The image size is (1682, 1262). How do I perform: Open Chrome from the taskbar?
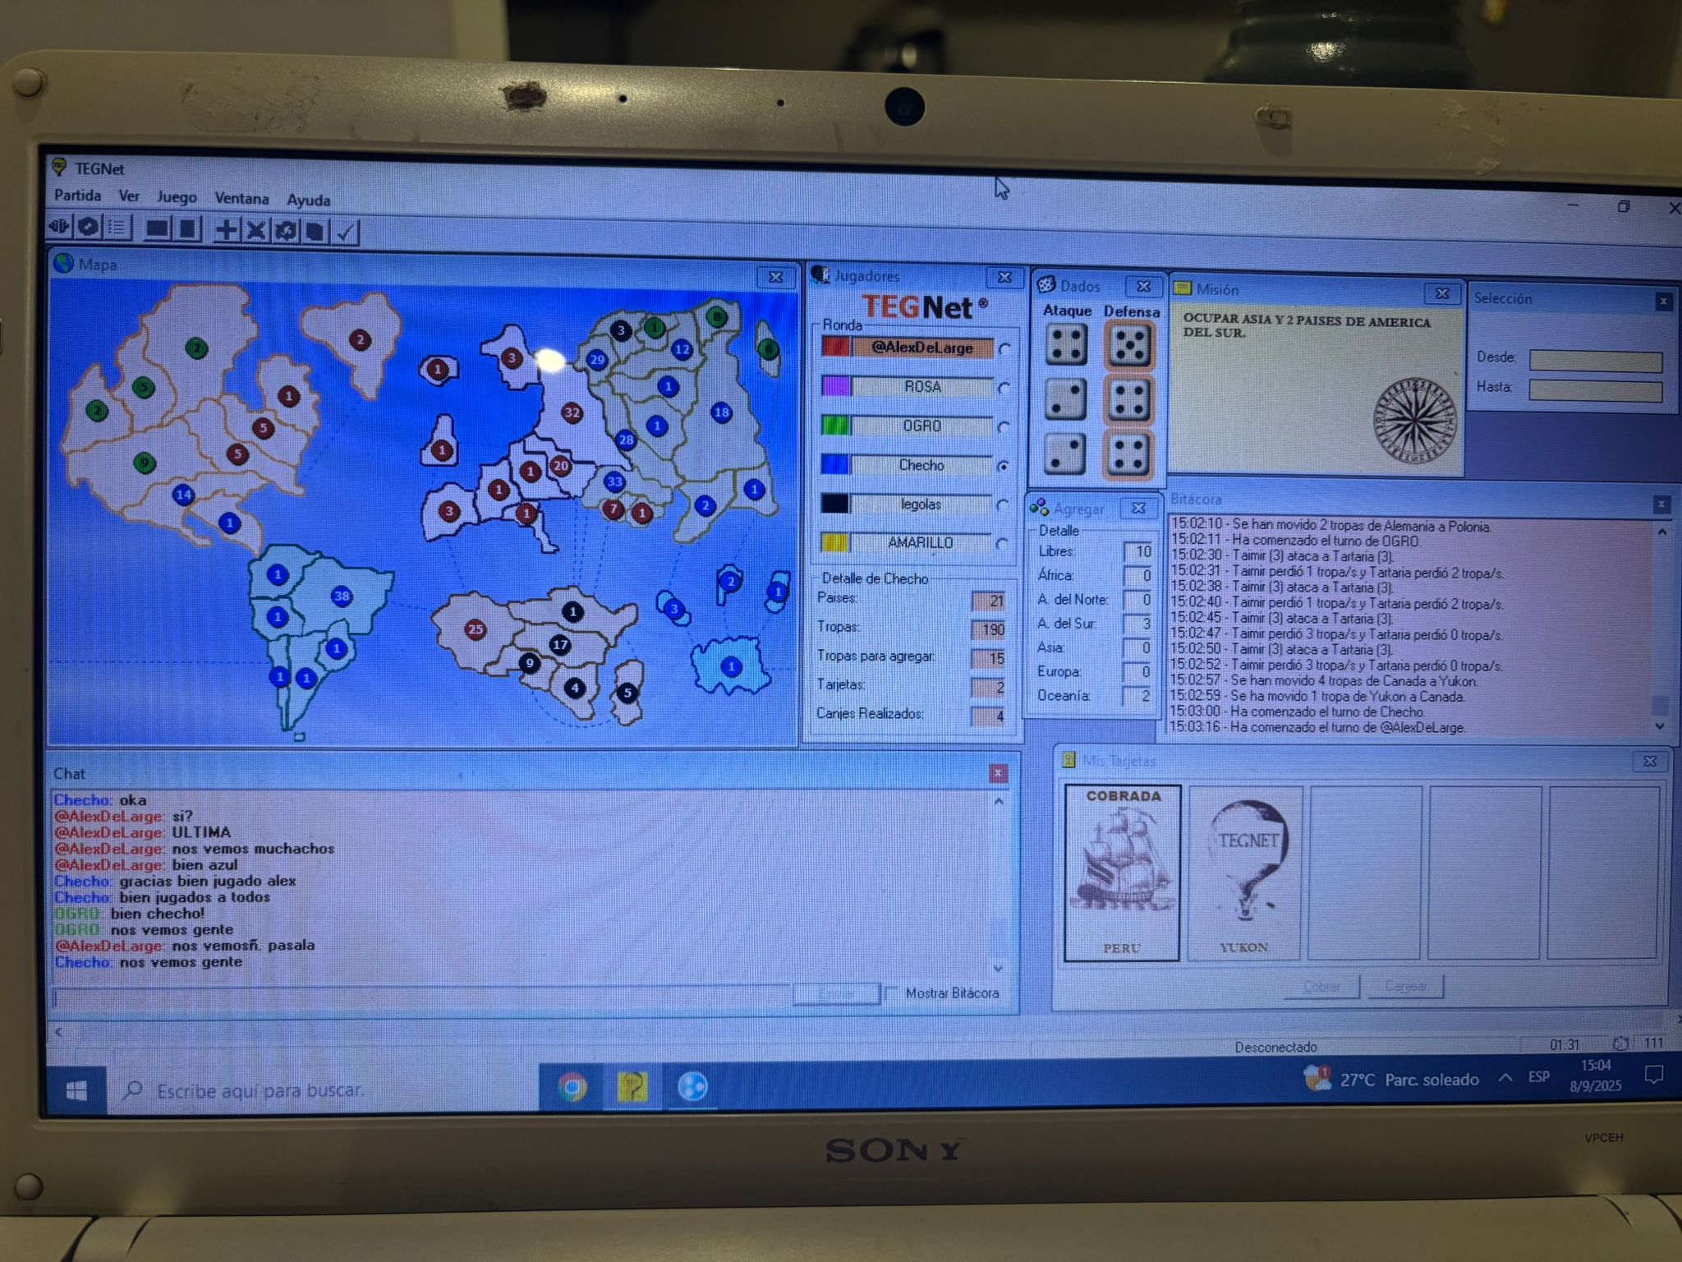[x=572, y=1087]
